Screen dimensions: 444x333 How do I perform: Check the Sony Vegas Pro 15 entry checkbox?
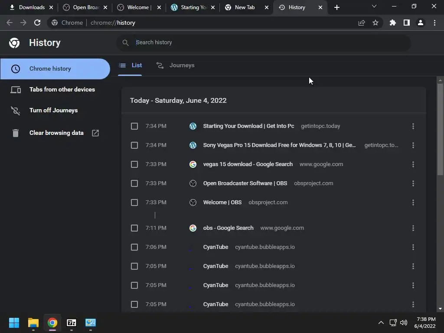pos(134,145)
